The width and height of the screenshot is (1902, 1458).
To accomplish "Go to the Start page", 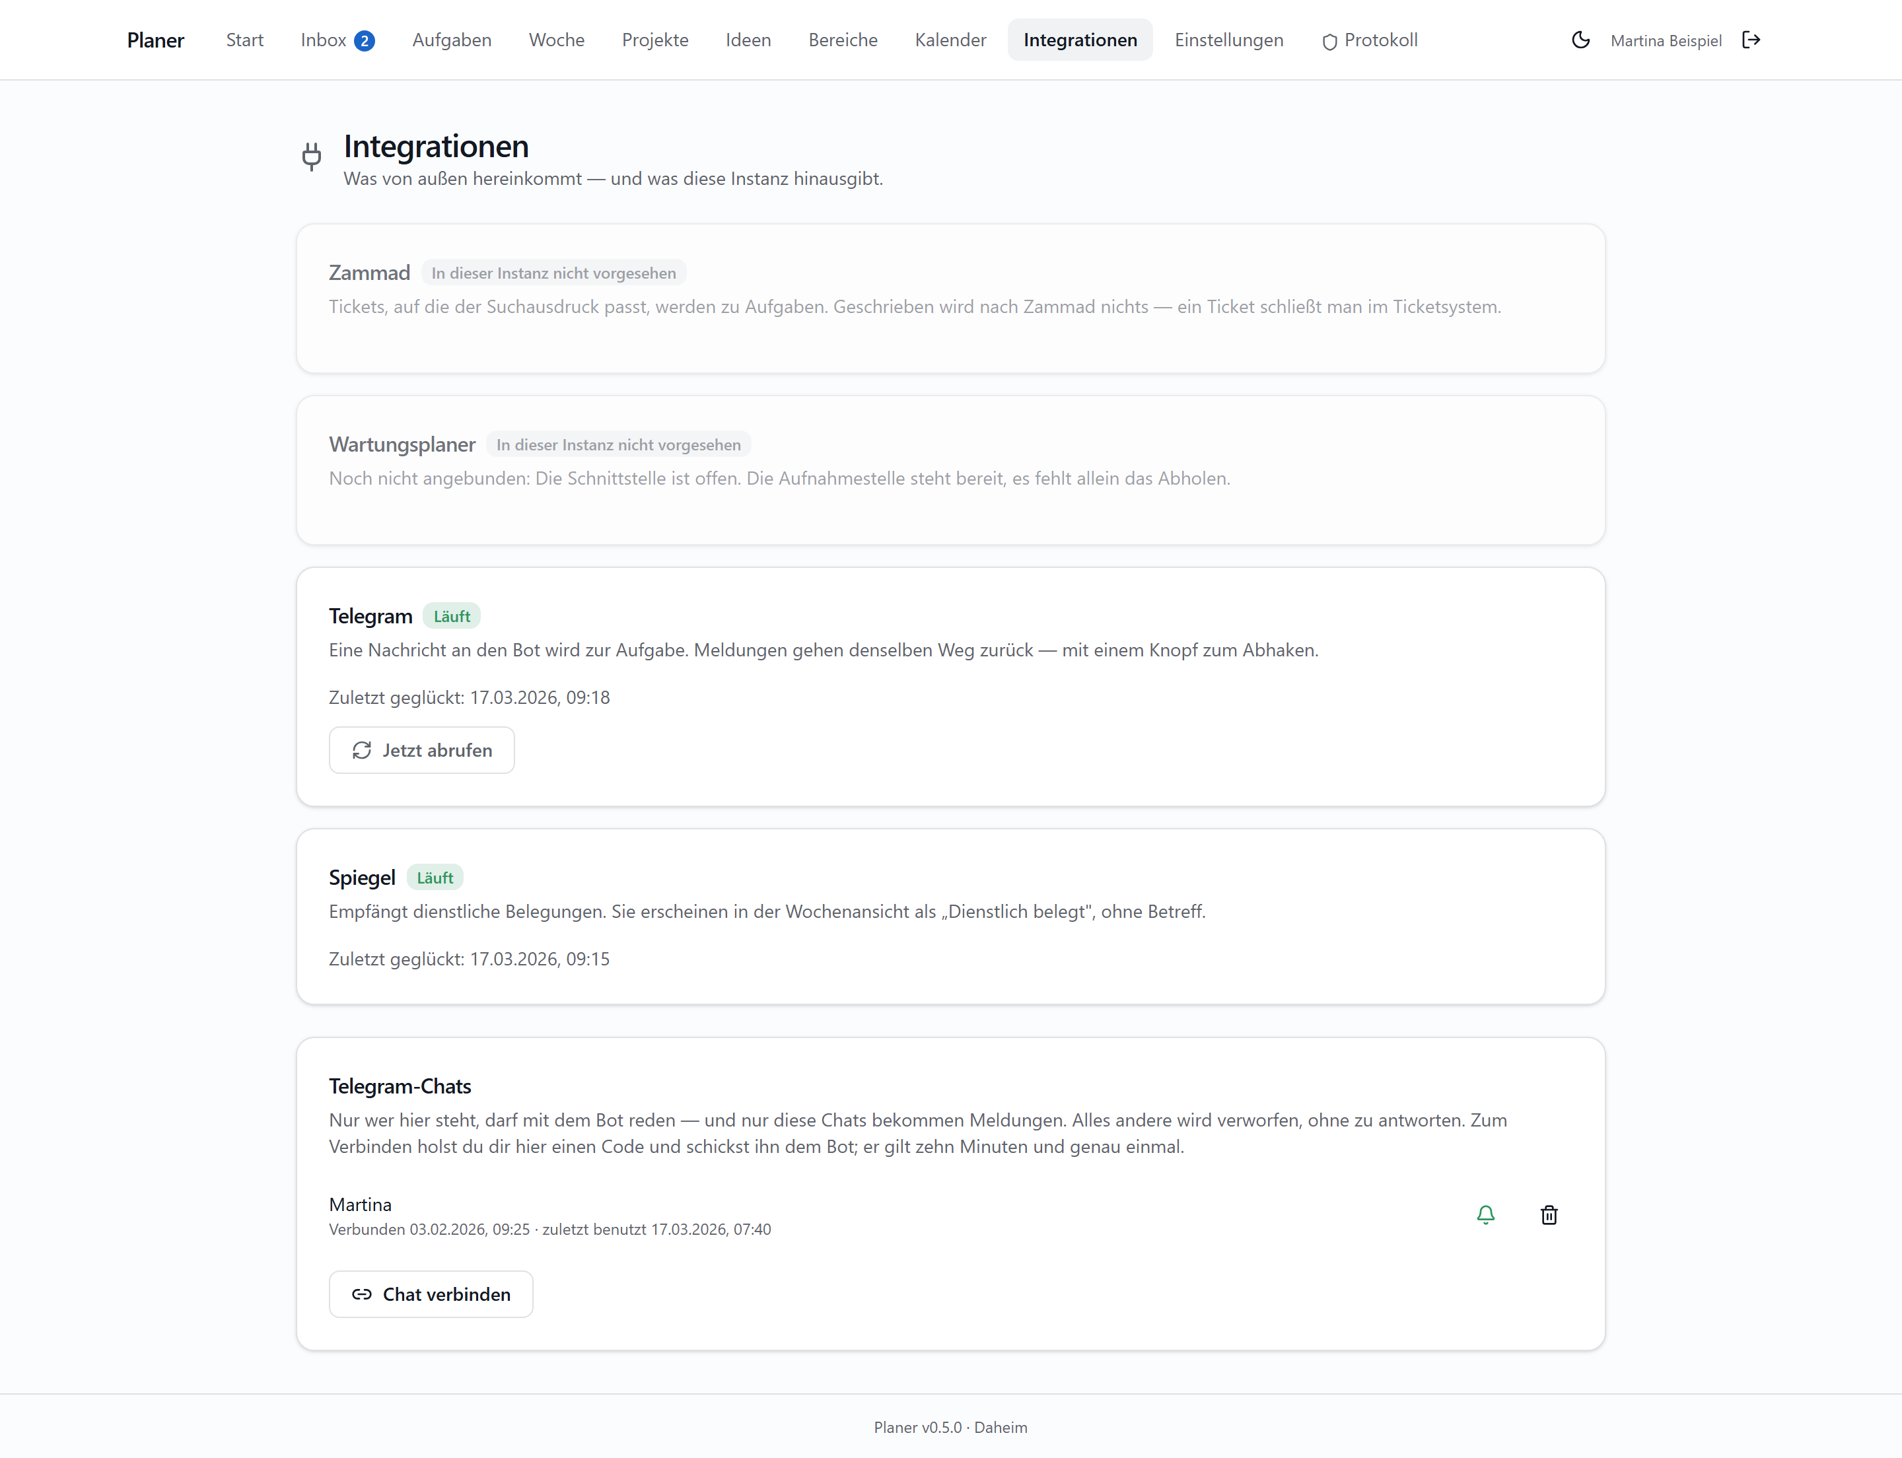I will click(245, 40).
